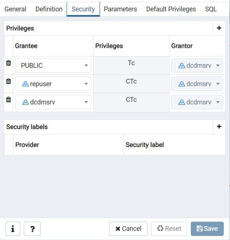
Task: Open the Default Privileges tab
Action: click(171, 9)
